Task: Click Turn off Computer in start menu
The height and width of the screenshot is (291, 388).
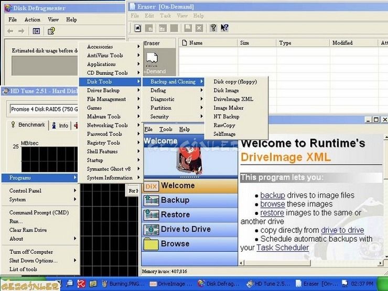Action: coord(40,252)
